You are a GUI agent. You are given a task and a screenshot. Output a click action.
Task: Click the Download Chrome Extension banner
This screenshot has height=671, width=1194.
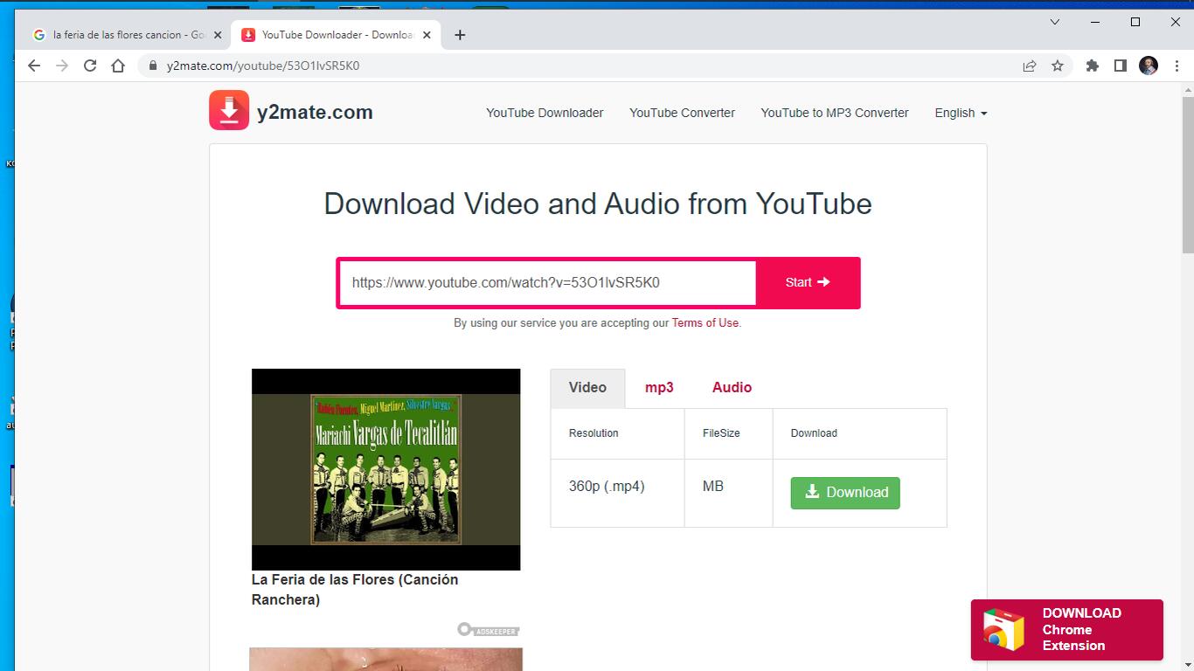pyautogui.click(x=1066, y=630)
